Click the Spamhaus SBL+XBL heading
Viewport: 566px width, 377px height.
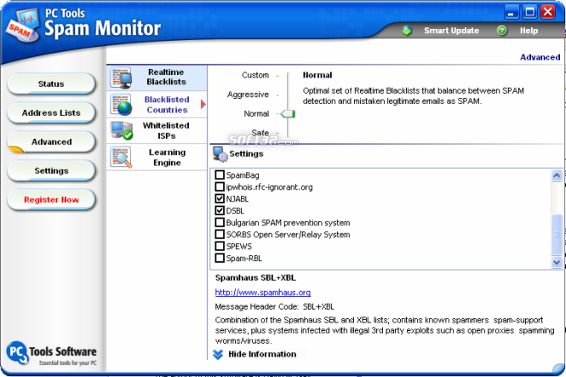point(255,278)
